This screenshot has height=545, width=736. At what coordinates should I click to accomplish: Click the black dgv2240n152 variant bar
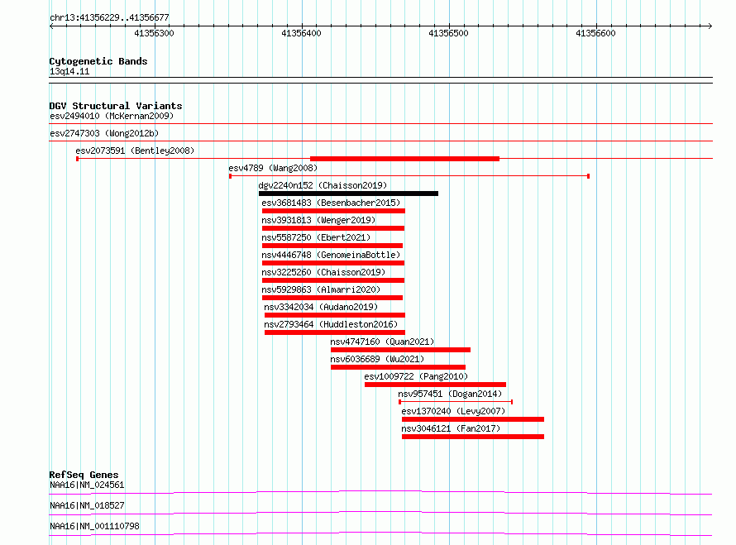[x=348, y=194]
